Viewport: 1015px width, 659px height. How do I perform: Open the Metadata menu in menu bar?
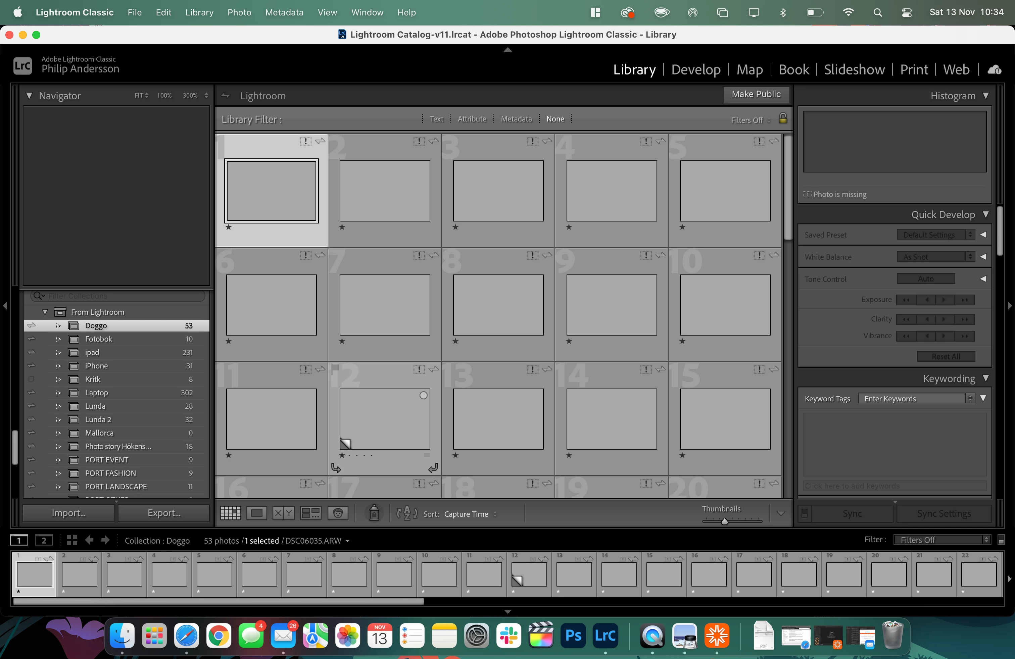coord(284,12)
